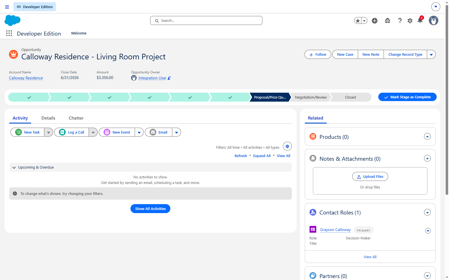The width and height of the screenshot is (449, 280).
Task: Click the Products related list icon
Action: [x=313, y=136]
